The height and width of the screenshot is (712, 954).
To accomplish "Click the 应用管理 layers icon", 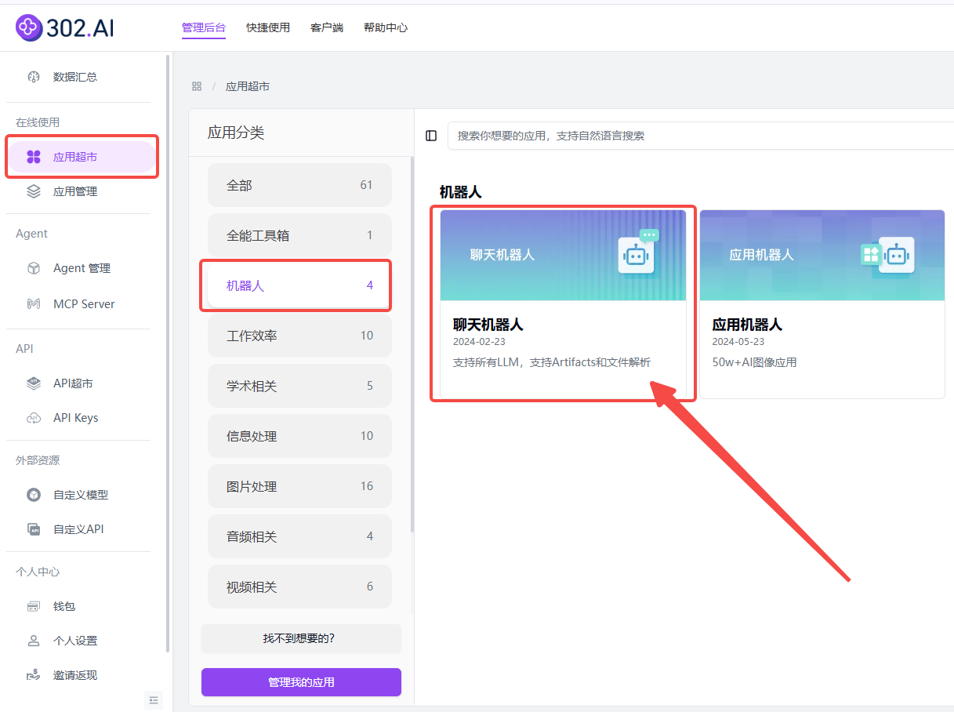I will (x=34, y=191).
